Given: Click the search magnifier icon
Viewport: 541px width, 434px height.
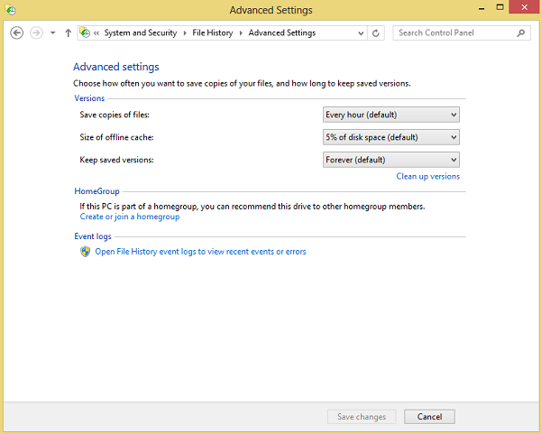Looking at the screenshot, I should (520, 32).
